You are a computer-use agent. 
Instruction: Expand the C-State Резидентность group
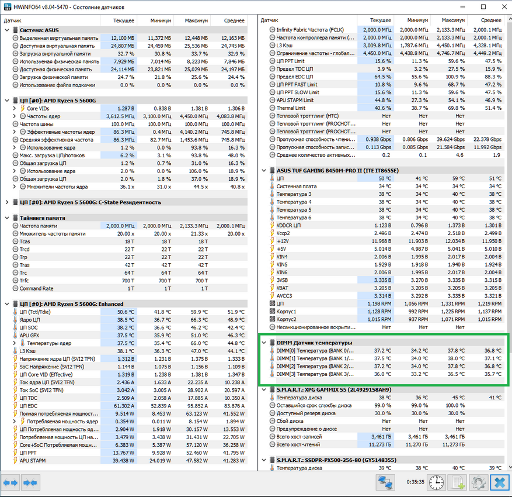click(x=7, y=202)
